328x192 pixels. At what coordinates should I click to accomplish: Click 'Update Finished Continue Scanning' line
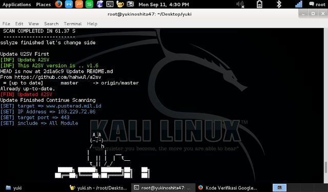click(x=48, y=100)
